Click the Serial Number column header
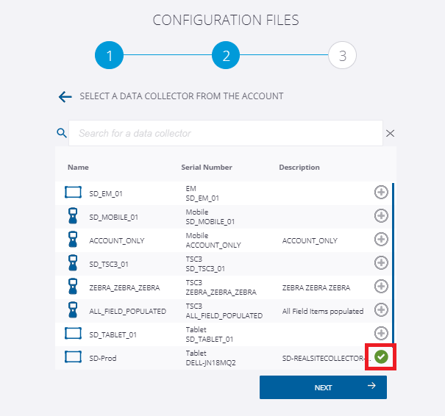Screen dimensions: 445x416 coord(207,168)
